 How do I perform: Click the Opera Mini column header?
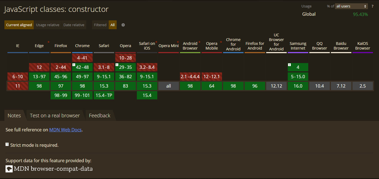pyautogui.click(x=169, y=46)
